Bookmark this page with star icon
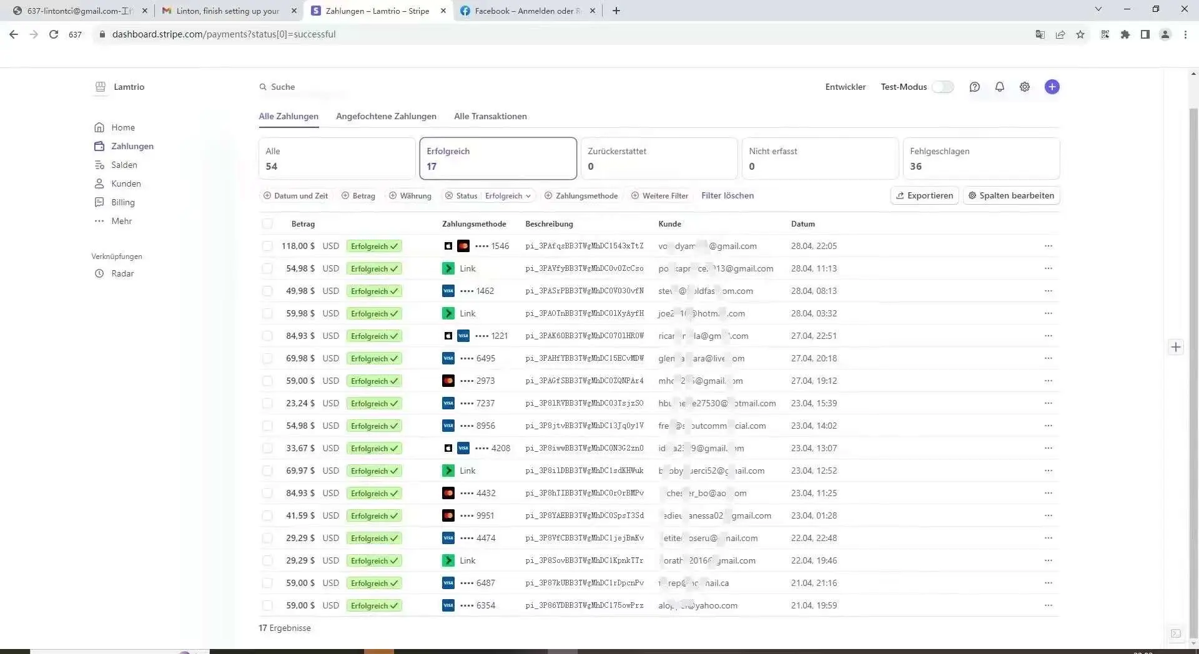 pos(1080,34)
